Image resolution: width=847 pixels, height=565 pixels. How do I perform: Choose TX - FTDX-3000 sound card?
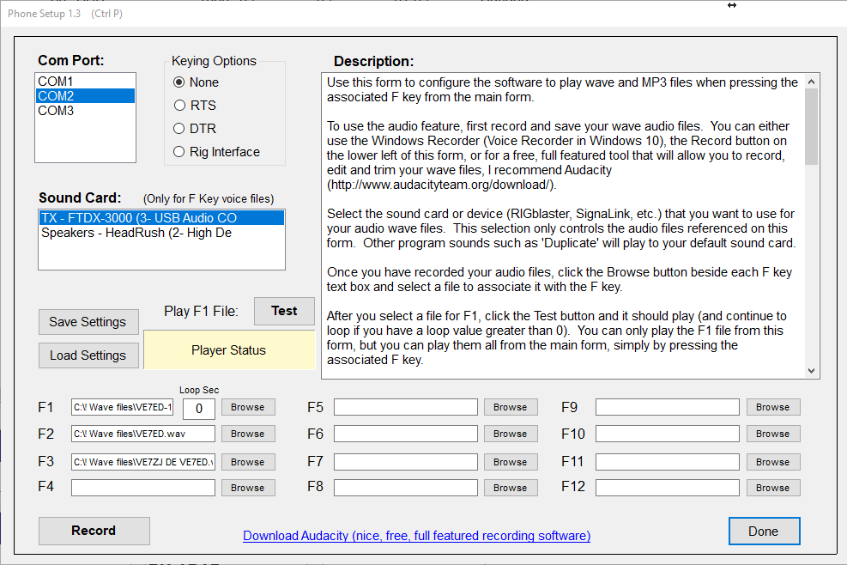click(x=138, y=218)
